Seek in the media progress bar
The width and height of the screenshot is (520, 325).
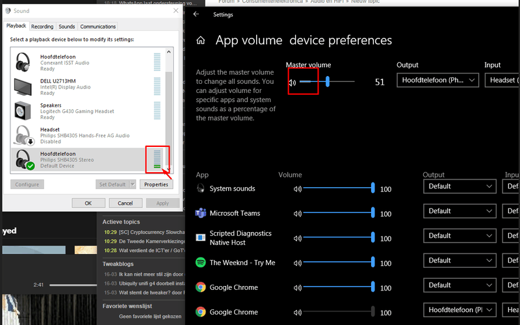(73, 285)
